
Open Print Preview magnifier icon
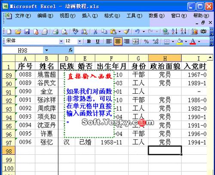(64, 32)
